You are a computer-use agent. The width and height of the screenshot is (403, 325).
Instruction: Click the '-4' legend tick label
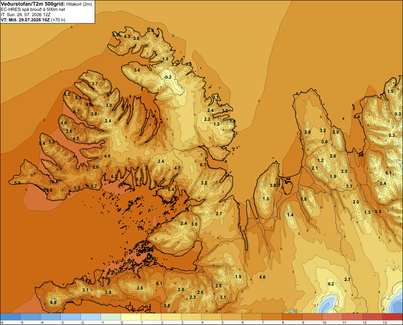pyautogui.click(x=42, y=323)
